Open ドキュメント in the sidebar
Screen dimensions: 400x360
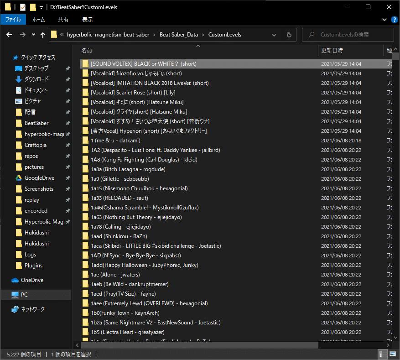coord(36,90)
